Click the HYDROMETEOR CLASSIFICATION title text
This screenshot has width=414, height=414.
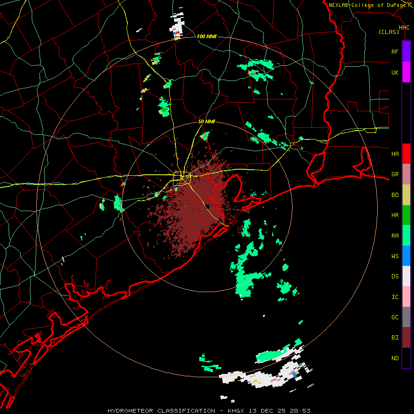point(161,411)
